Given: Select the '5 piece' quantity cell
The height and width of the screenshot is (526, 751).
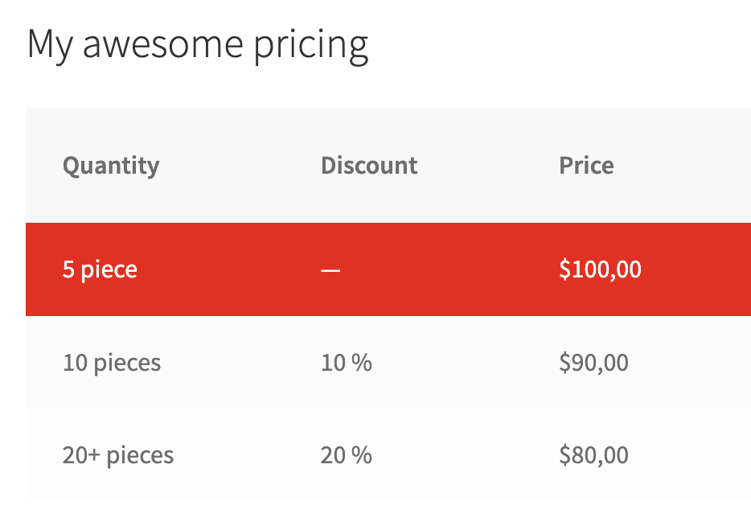Looking at the screenshot, I should (x=100, y=269).
